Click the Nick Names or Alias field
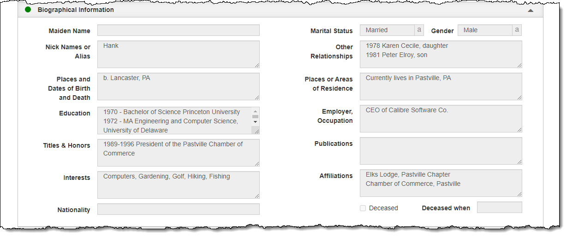This screenshot has height=236, width=567. (178, 54)
